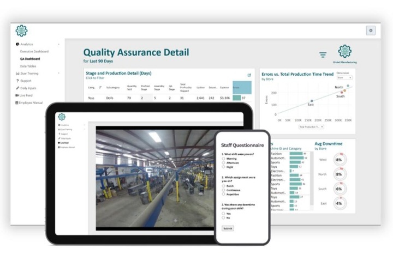Click the bar chart vertical scrollbar
Screen dimensions: 393x255
pyautogui.click(x=312, y=178)
